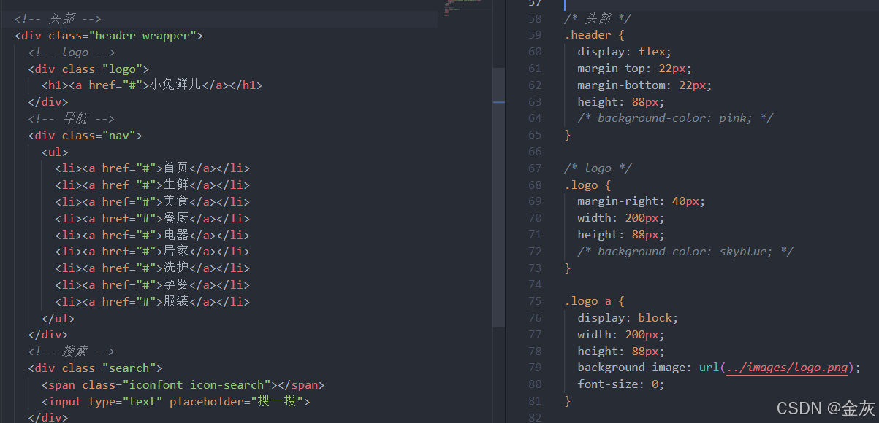The width and height of the screenshot is (879, 423).
Task: Click the 美食 list item line
Action: click(152, 202)
